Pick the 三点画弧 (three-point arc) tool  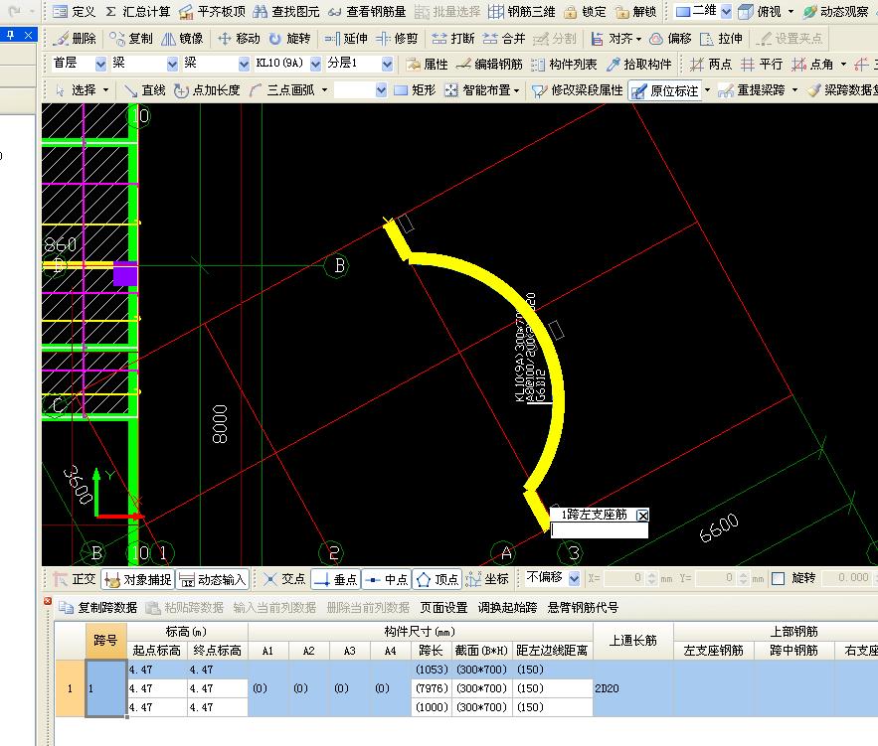pos(288,90)
